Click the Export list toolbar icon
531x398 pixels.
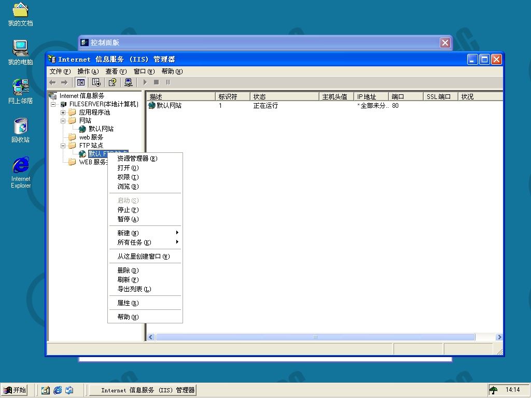pyautogui.click(x=96, y=82)
